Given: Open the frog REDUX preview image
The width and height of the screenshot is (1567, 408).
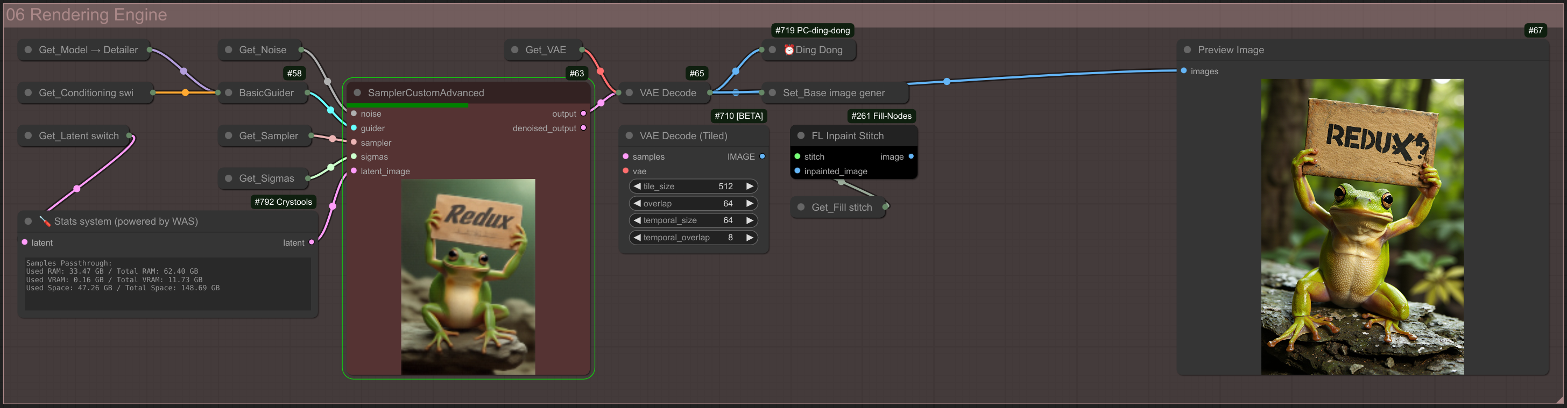Looking at the screenshot, I should (1362, 227).
